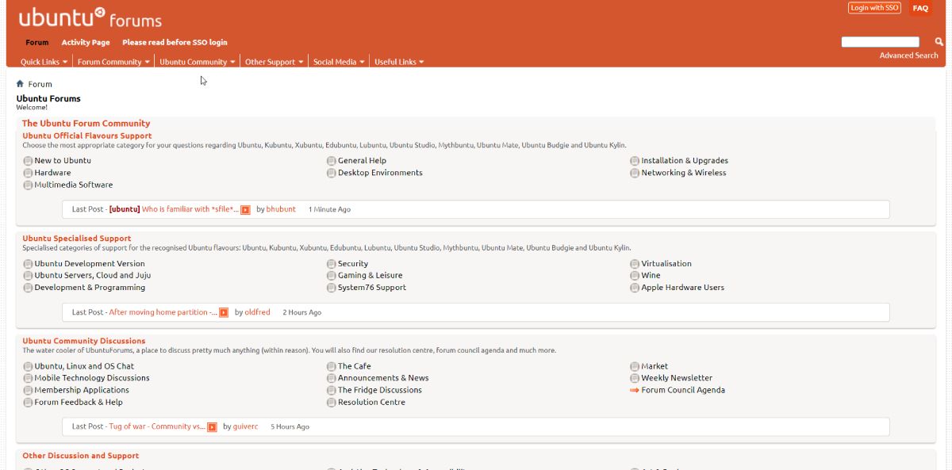This screenshot has height=470, width=952.
Task: Click the forum icon beside Installation & Upgrades
Action: coord(635,161)
